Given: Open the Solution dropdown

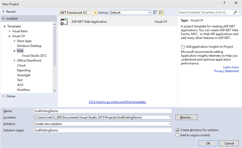Looking at the screenshot, I should (x=103, y=124).
